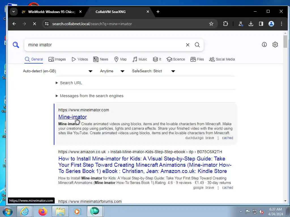Open the SafeSearch: Strict dropdown
This screenshot has height=217, width=290.
[153, 71]
